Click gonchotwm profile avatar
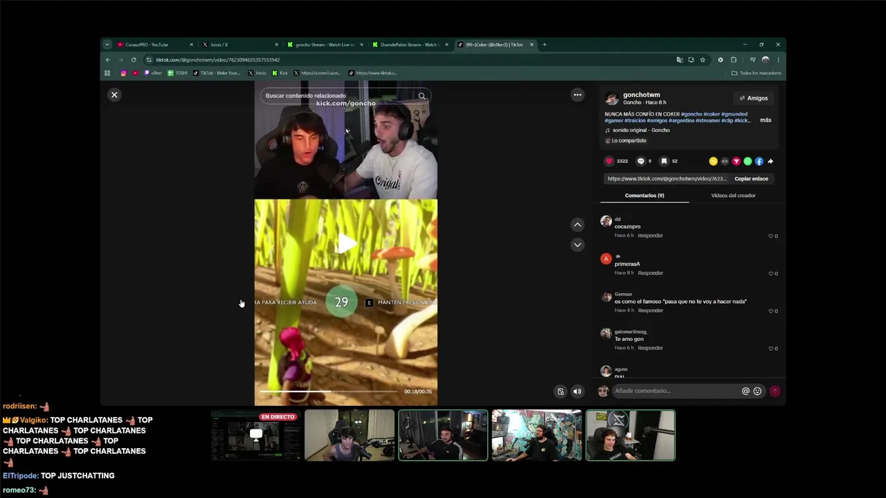Screen dimensions: 886x498 [x=611, y=98]
